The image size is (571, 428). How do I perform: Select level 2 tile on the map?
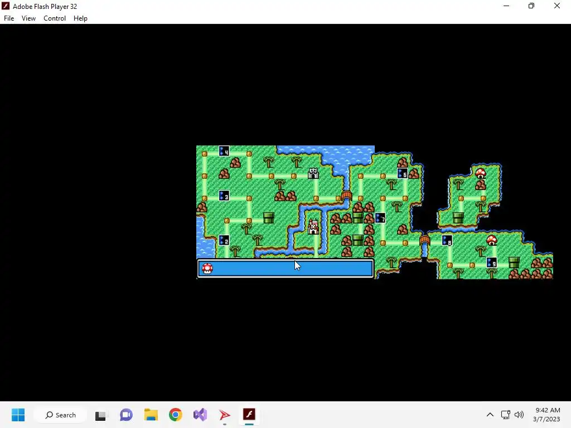pyautogui.click(x=224, y=240)
